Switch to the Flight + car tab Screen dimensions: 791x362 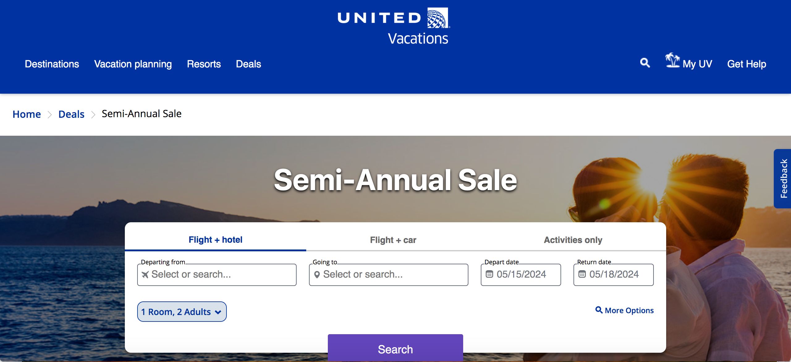[393, 240]
